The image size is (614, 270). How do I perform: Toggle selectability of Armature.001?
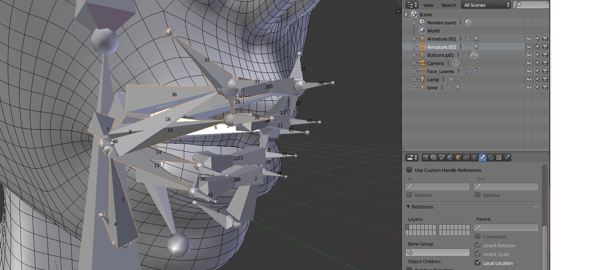pyautogui.click(x=537, y=39)
